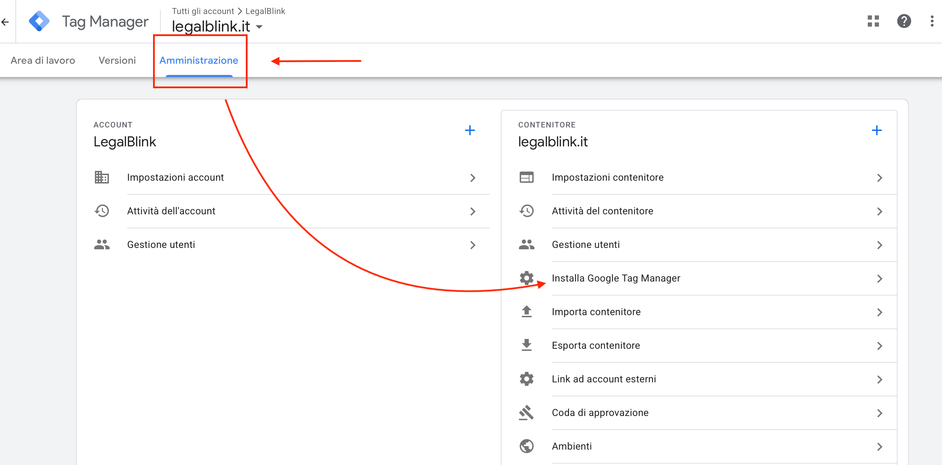Expand Importa contenitore chevron

[x=879, y=313]
